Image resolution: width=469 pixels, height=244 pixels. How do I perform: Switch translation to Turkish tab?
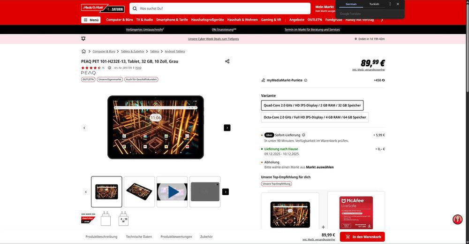pos(374,4)
